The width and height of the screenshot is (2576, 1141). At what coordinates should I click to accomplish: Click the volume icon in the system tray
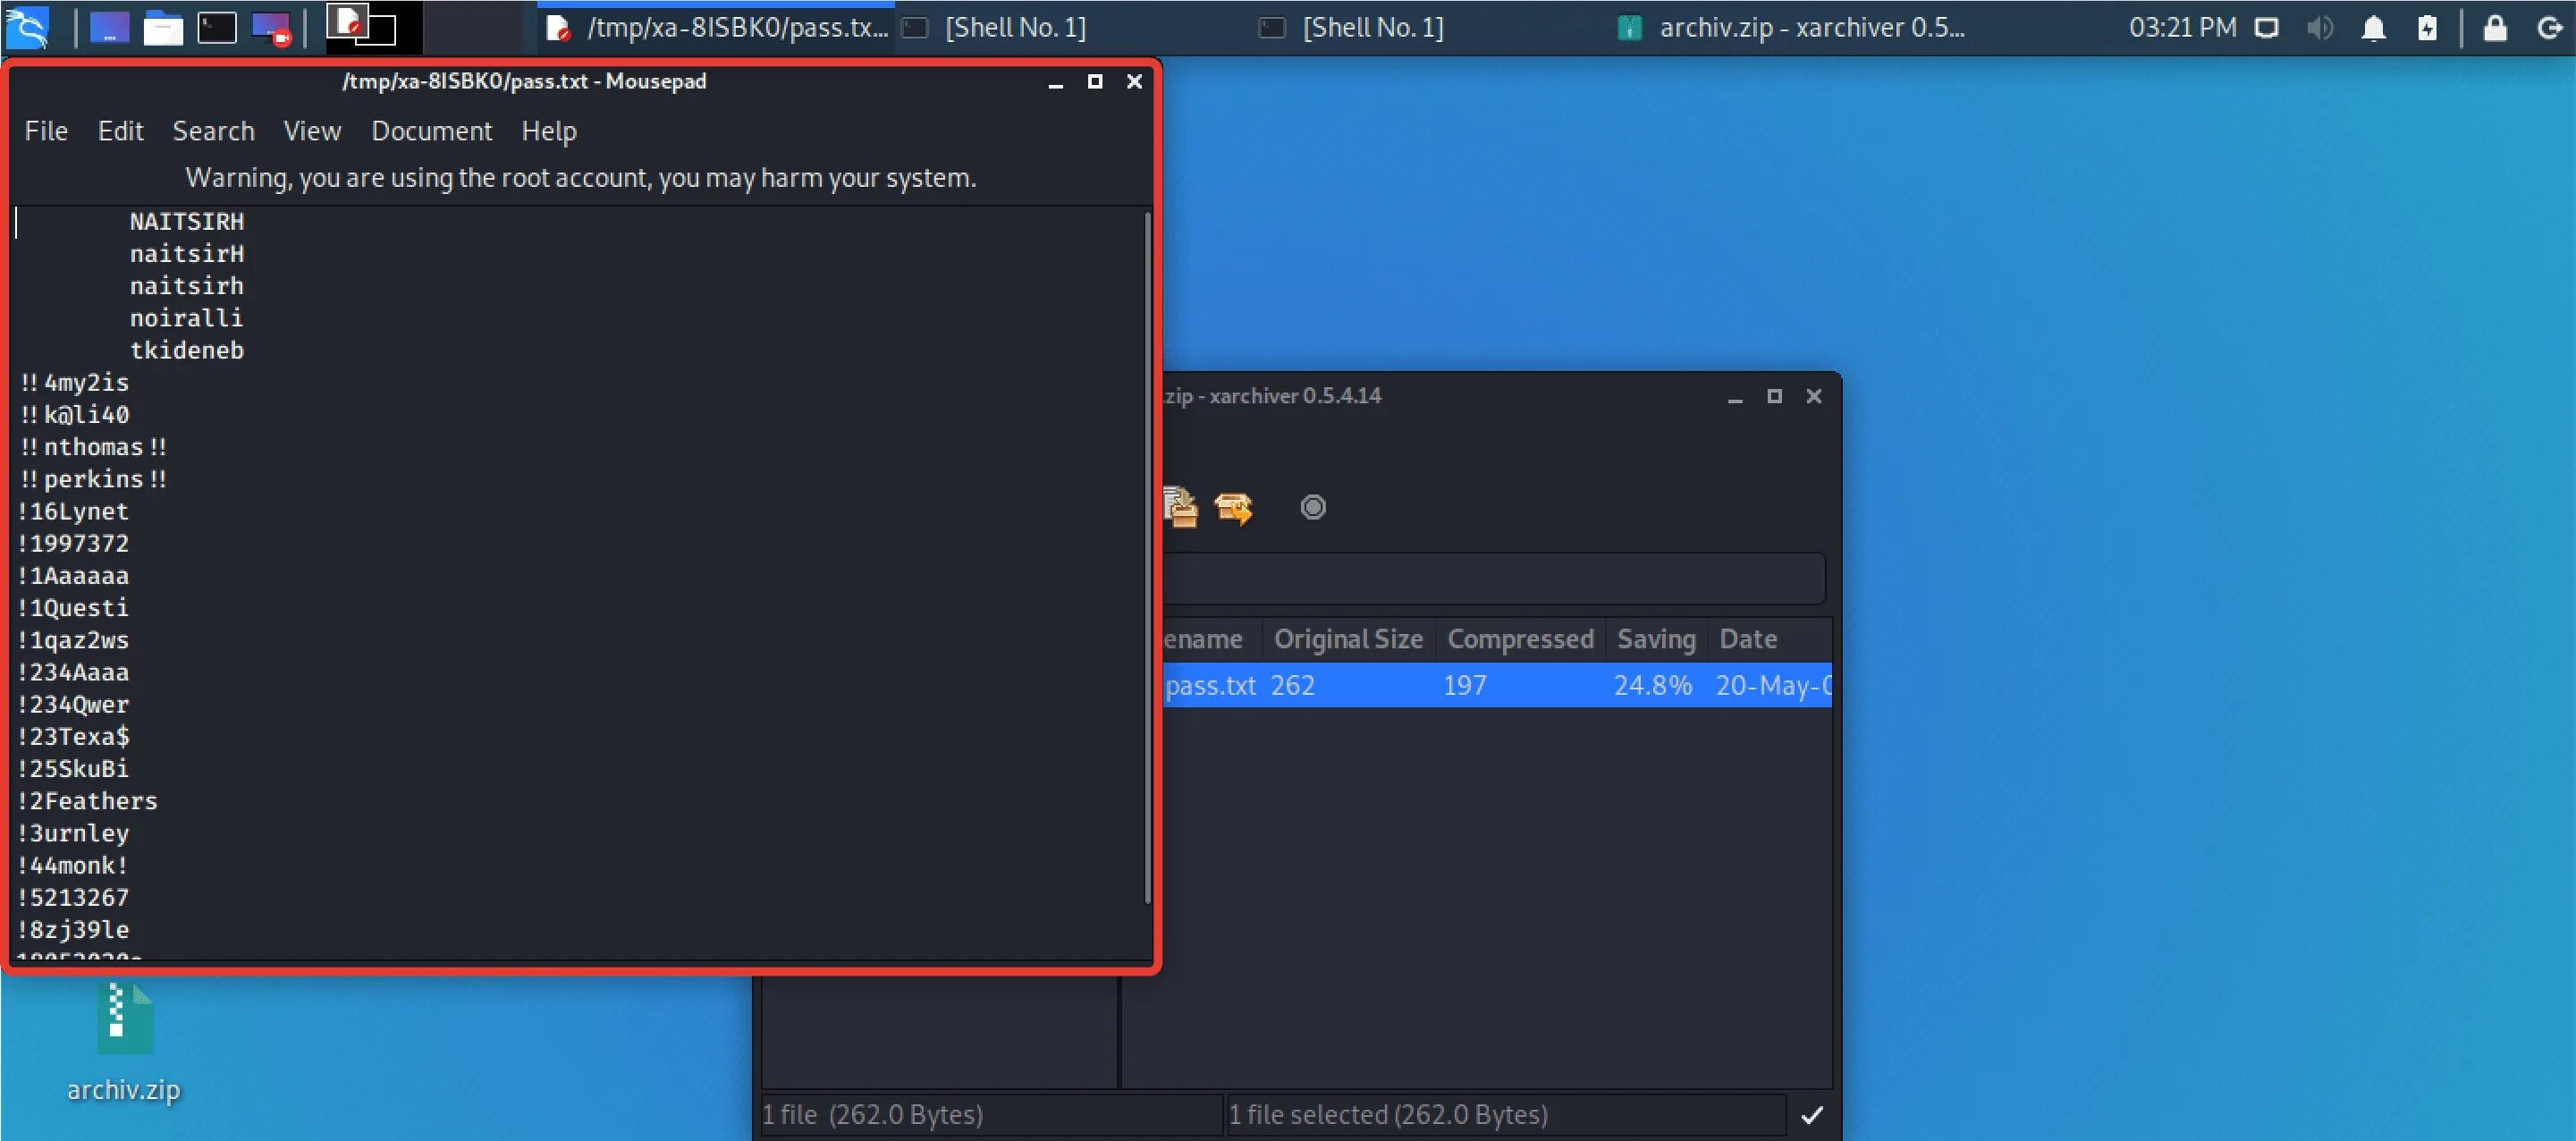(x=2320, y=27)
